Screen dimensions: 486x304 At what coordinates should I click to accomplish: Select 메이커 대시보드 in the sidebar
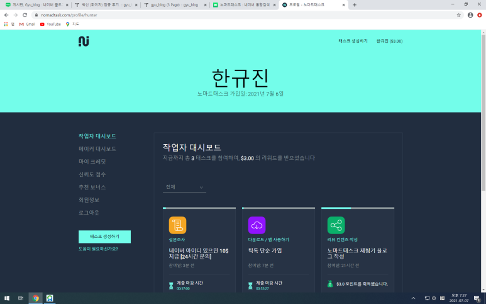pos(97,149)
